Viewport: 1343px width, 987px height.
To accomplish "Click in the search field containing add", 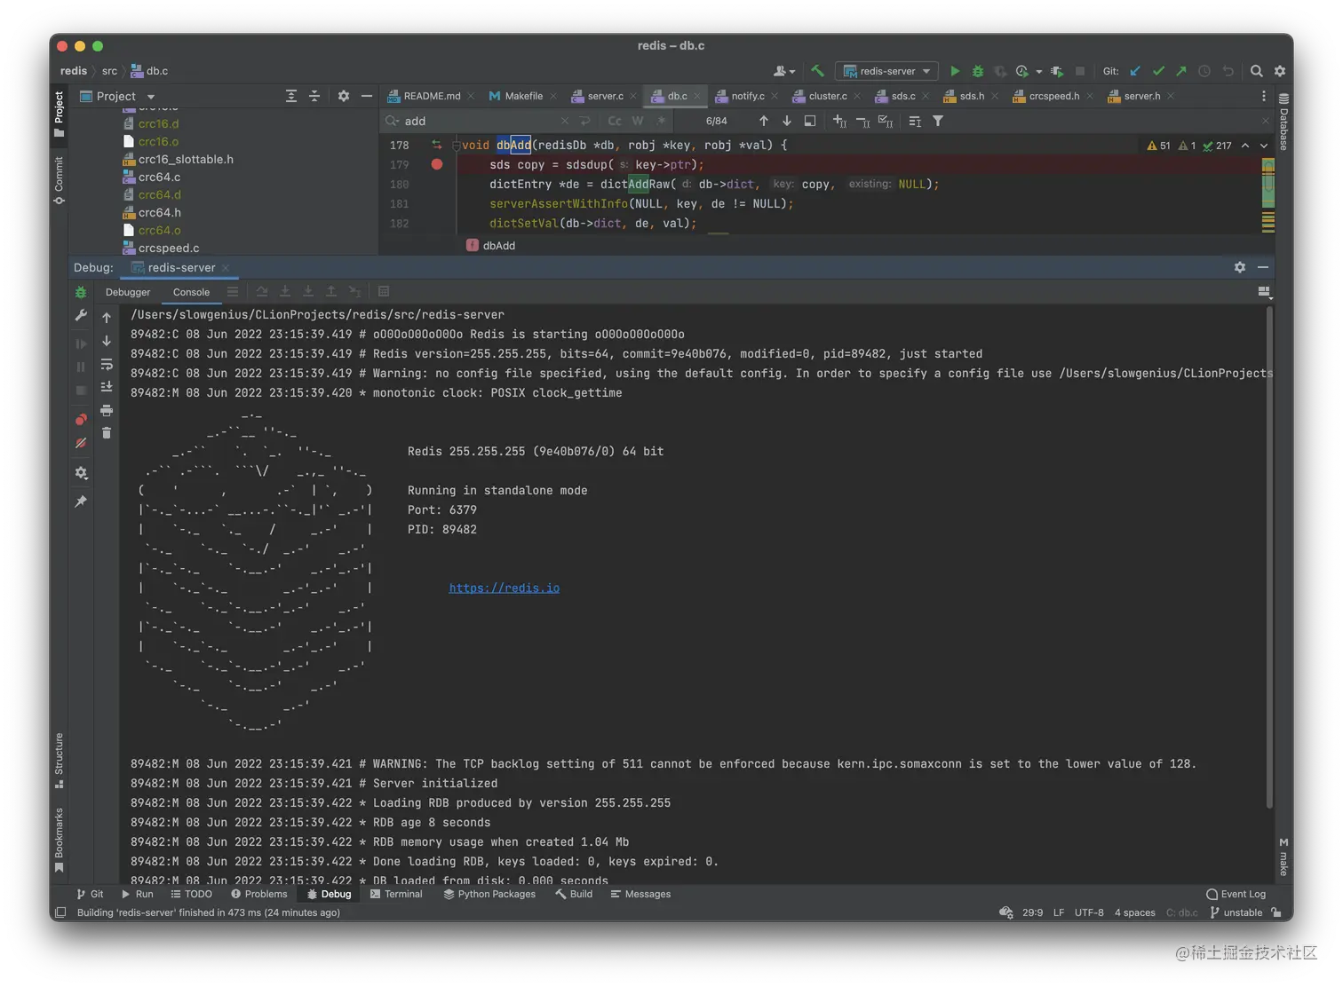I will pyautogui.click(x=480, y=121).
